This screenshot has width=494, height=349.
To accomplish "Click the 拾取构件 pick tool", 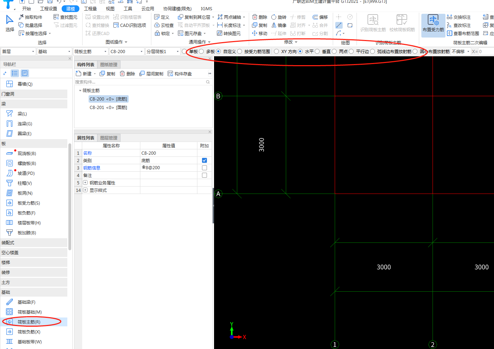I will pos(30,17).
